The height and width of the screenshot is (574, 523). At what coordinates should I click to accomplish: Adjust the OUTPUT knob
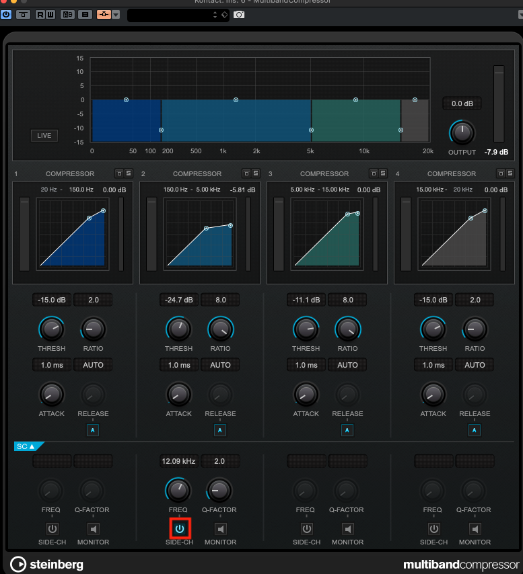462,133
